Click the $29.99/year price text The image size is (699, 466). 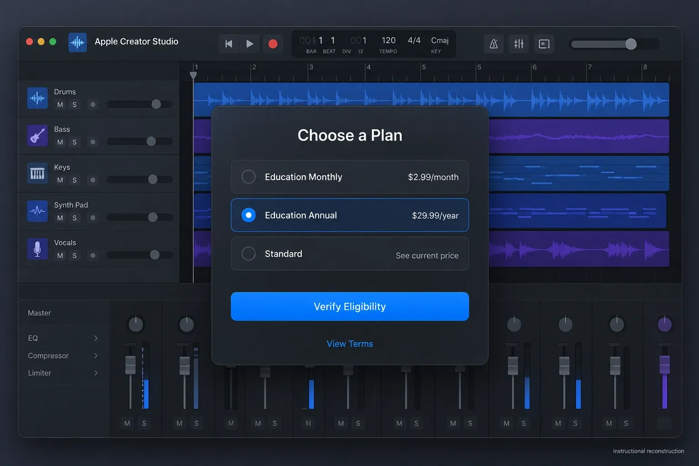click(435, 216)
